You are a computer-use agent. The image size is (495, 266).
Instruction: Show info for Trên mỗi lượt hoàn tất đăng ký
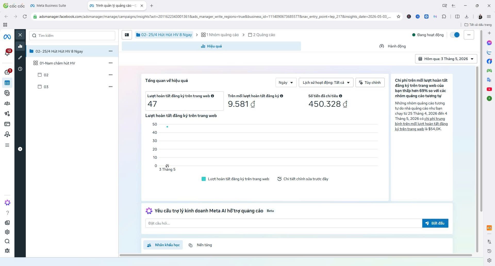click(x=282, y=96)
